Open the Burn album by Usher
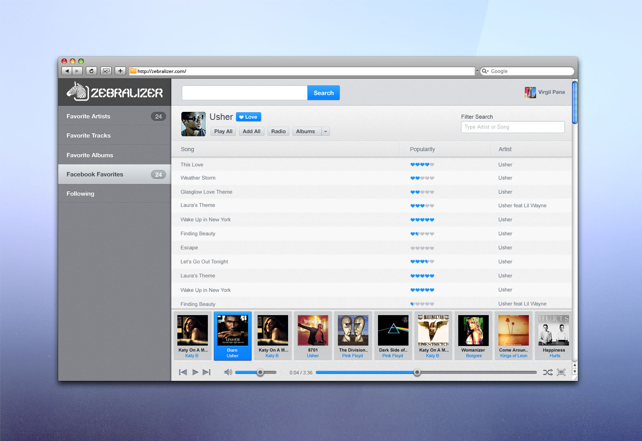The height and width of the screenshot is (441, 642). (233, 336)
